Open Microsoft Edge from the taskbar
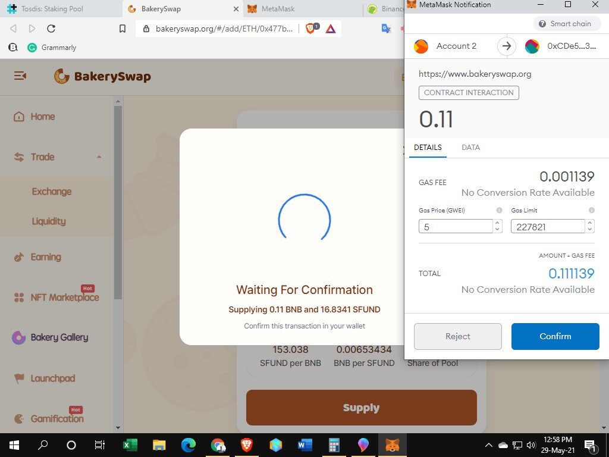The width and height of the screenshot is (609, 457). point(189,445)
